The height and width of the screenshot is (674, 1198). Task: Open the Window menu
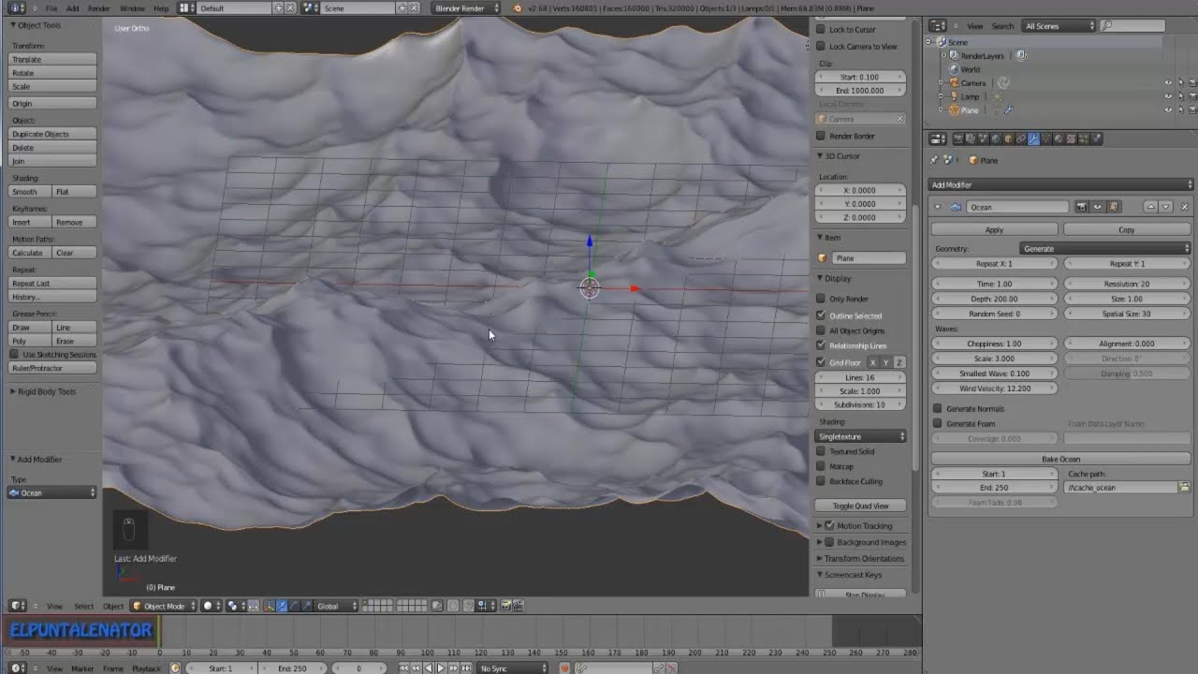point(132,8)
